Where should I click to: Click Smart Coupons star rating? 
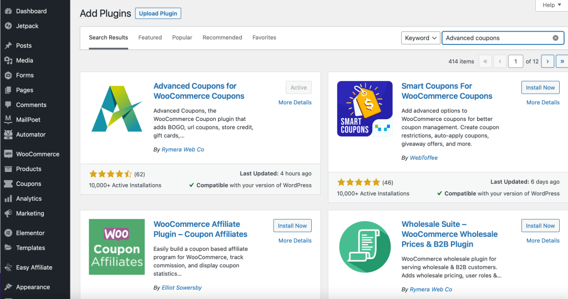tap(359, 183)
